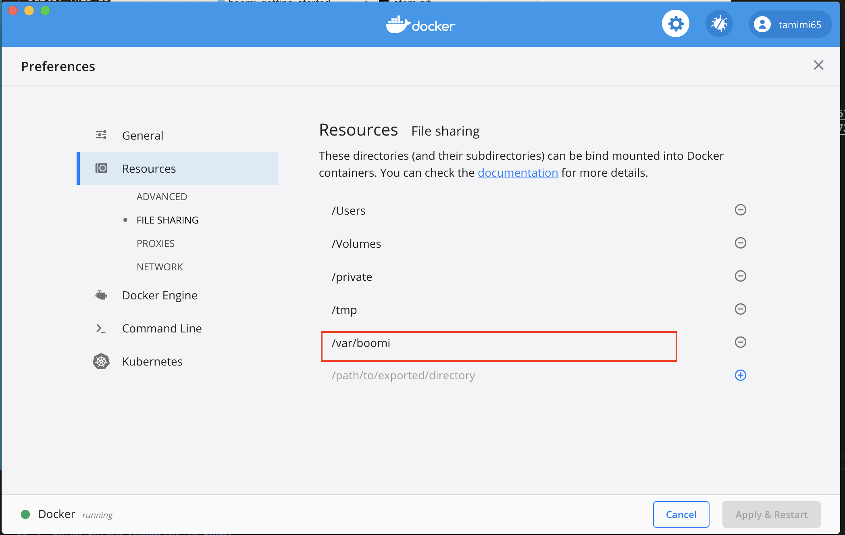845x535 pixels.
Task: Click the Kubernetes wheel icon
Action: 102,361
